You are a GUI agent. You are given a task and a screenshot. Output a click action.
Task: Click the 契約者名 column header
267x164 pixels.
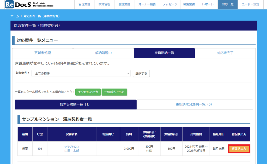click(72, 134)
